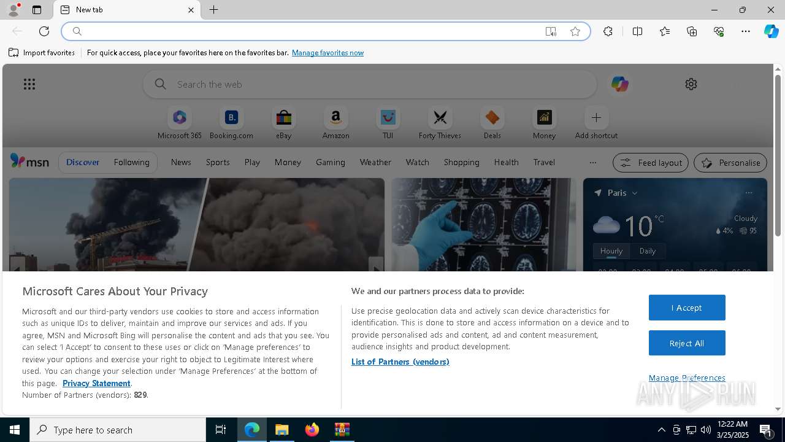The height and width of the screenshot is (442, 785).
Task: Select the Daily forecast tab
Action: tap(648, 251)
